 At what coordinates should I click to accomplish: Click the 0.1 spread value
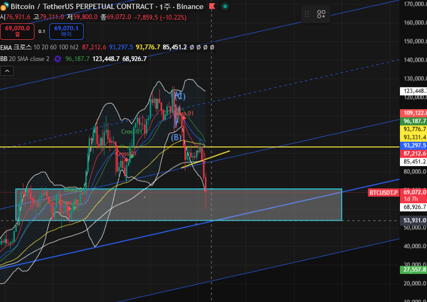(42, 31)
